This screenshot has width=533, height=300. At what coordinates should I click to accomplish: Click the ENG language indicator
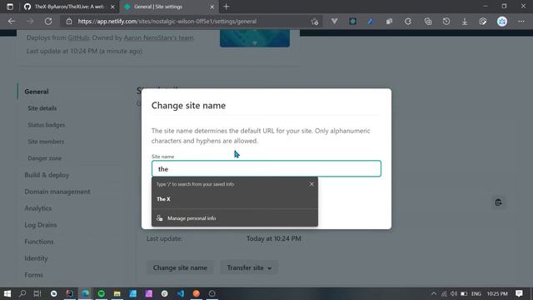476,293
